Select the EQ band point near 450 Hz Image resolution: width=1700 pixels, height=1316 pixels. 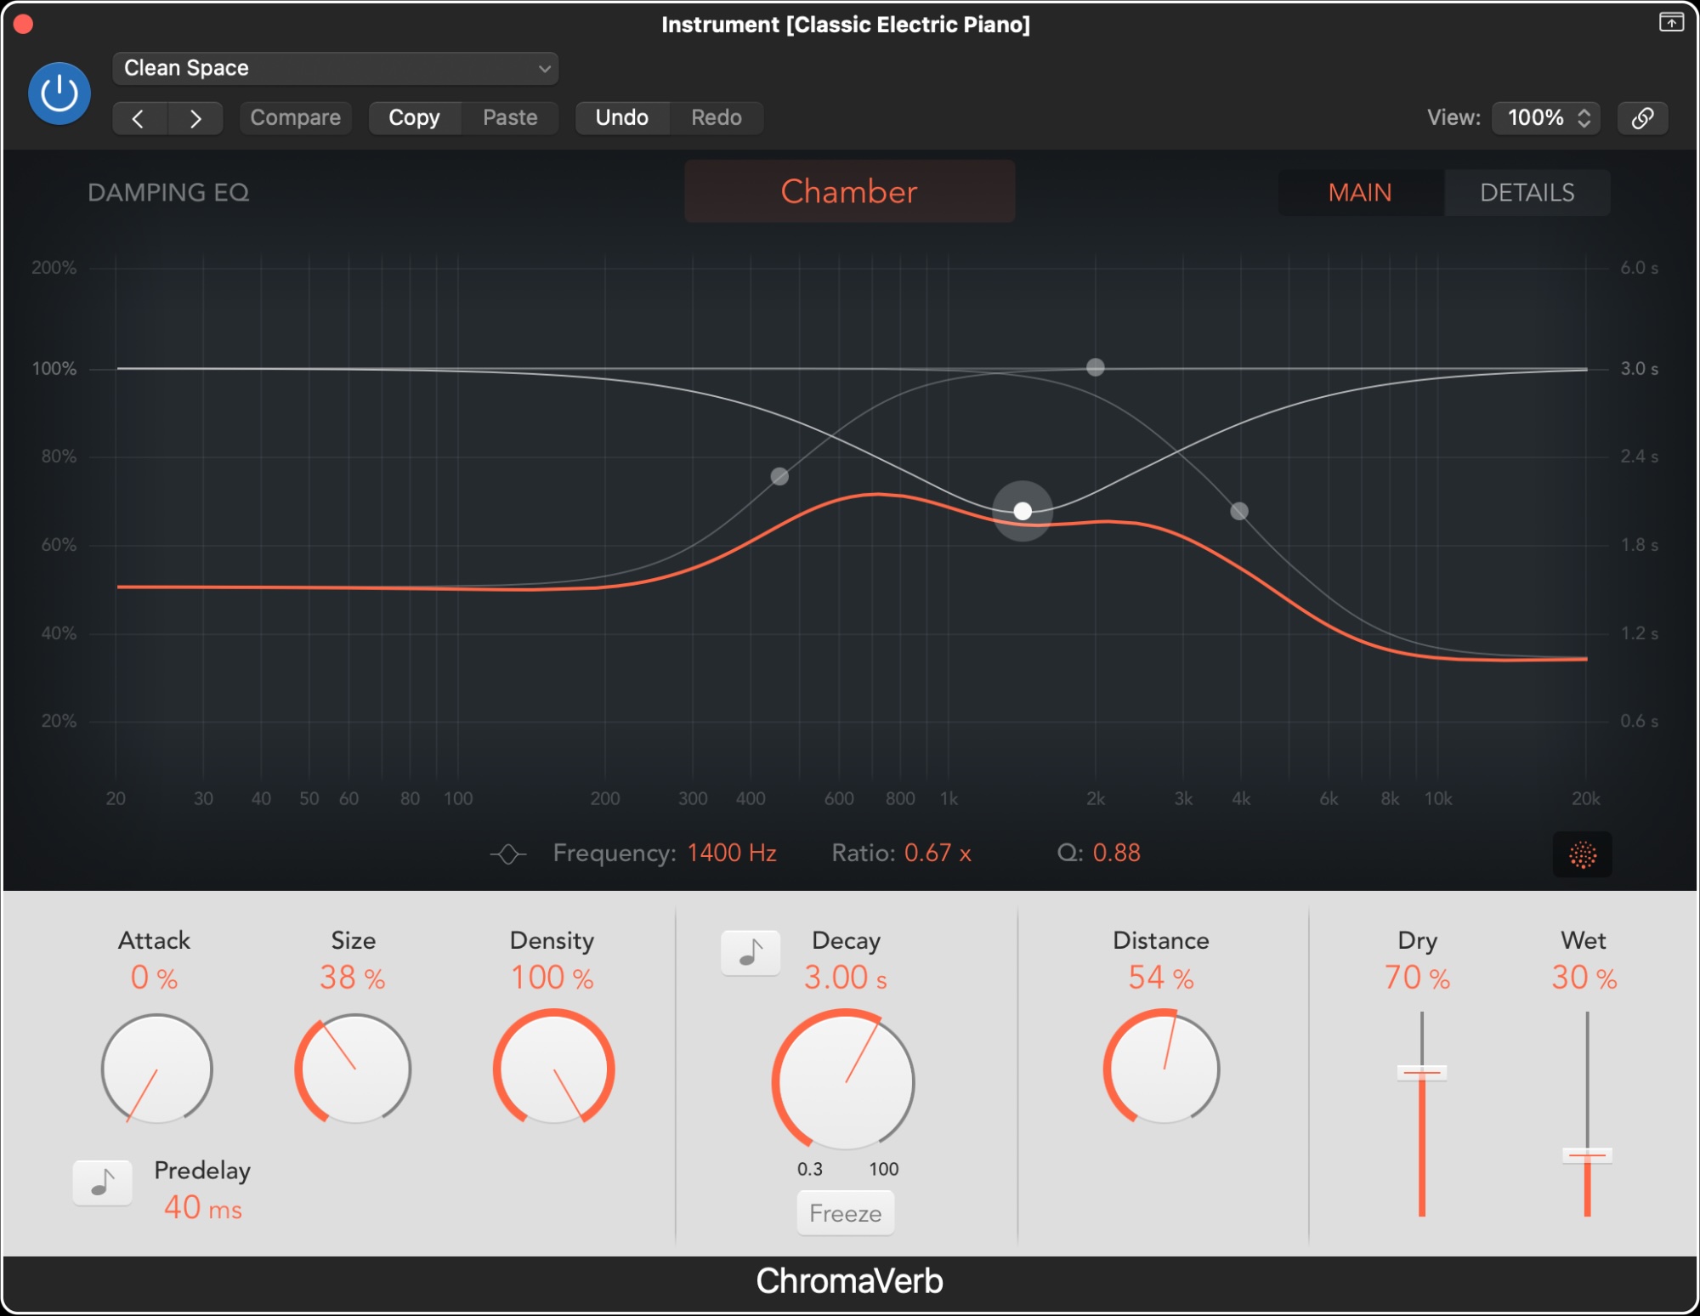779,476
